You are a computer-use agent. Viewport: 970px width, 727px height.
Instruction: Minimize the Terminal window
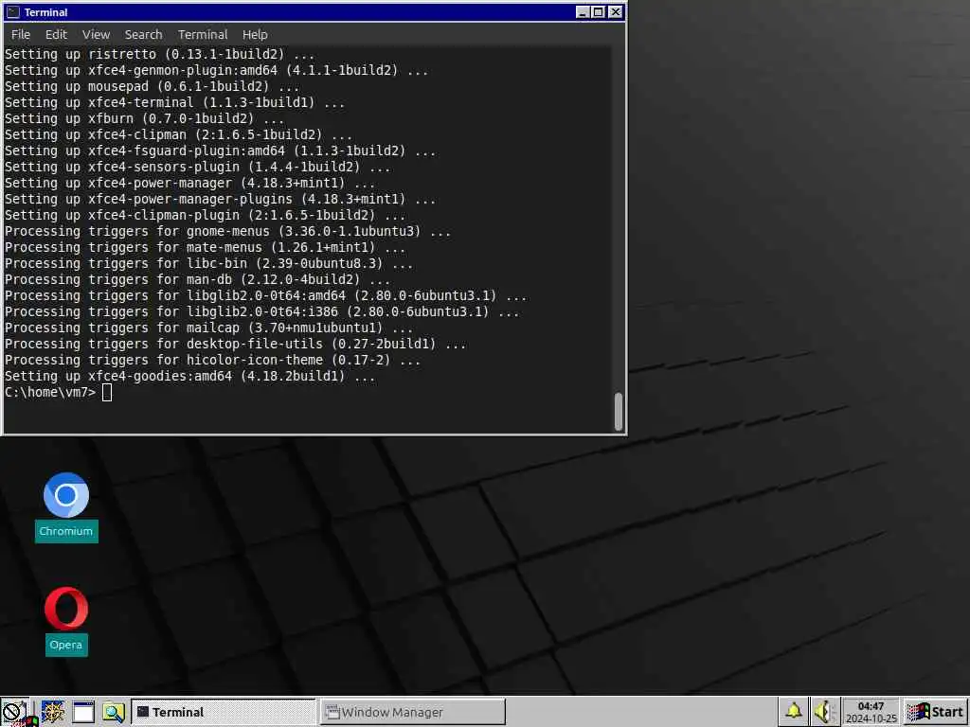(x=583, y=11)
